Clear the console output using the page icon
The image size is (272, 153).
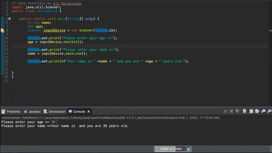coord(245,111)
